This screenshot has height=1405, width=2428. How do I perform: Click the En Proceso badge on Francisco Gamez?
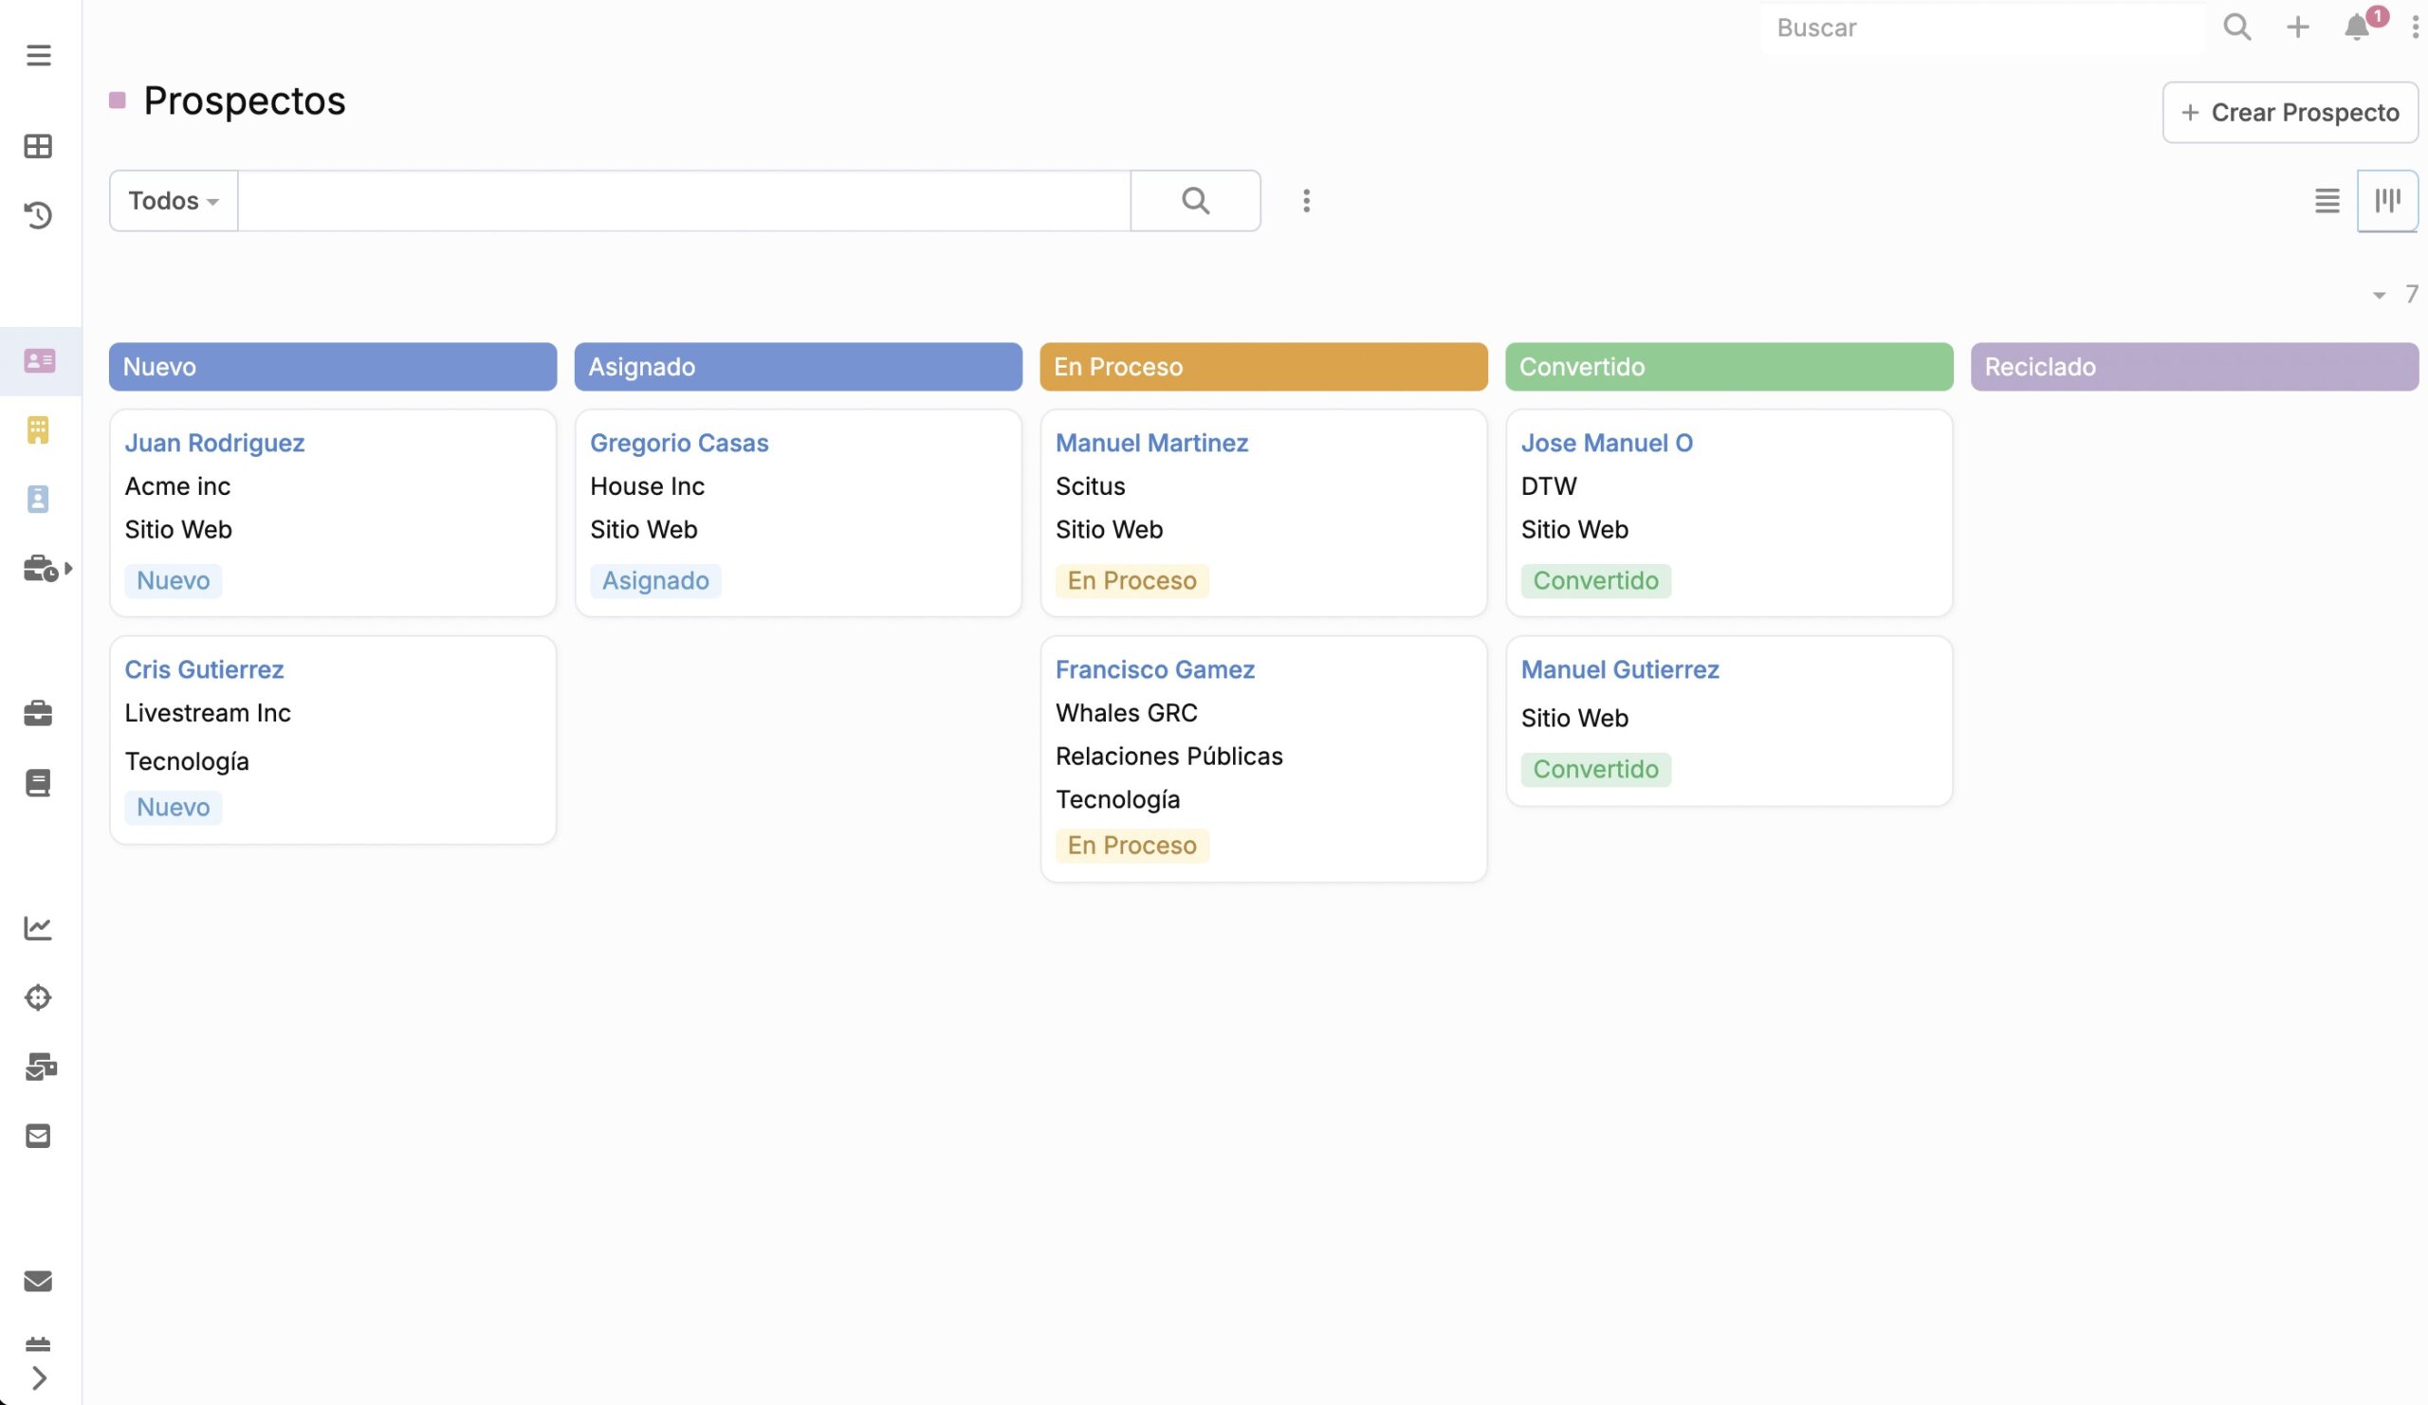tap(1132, 846)
